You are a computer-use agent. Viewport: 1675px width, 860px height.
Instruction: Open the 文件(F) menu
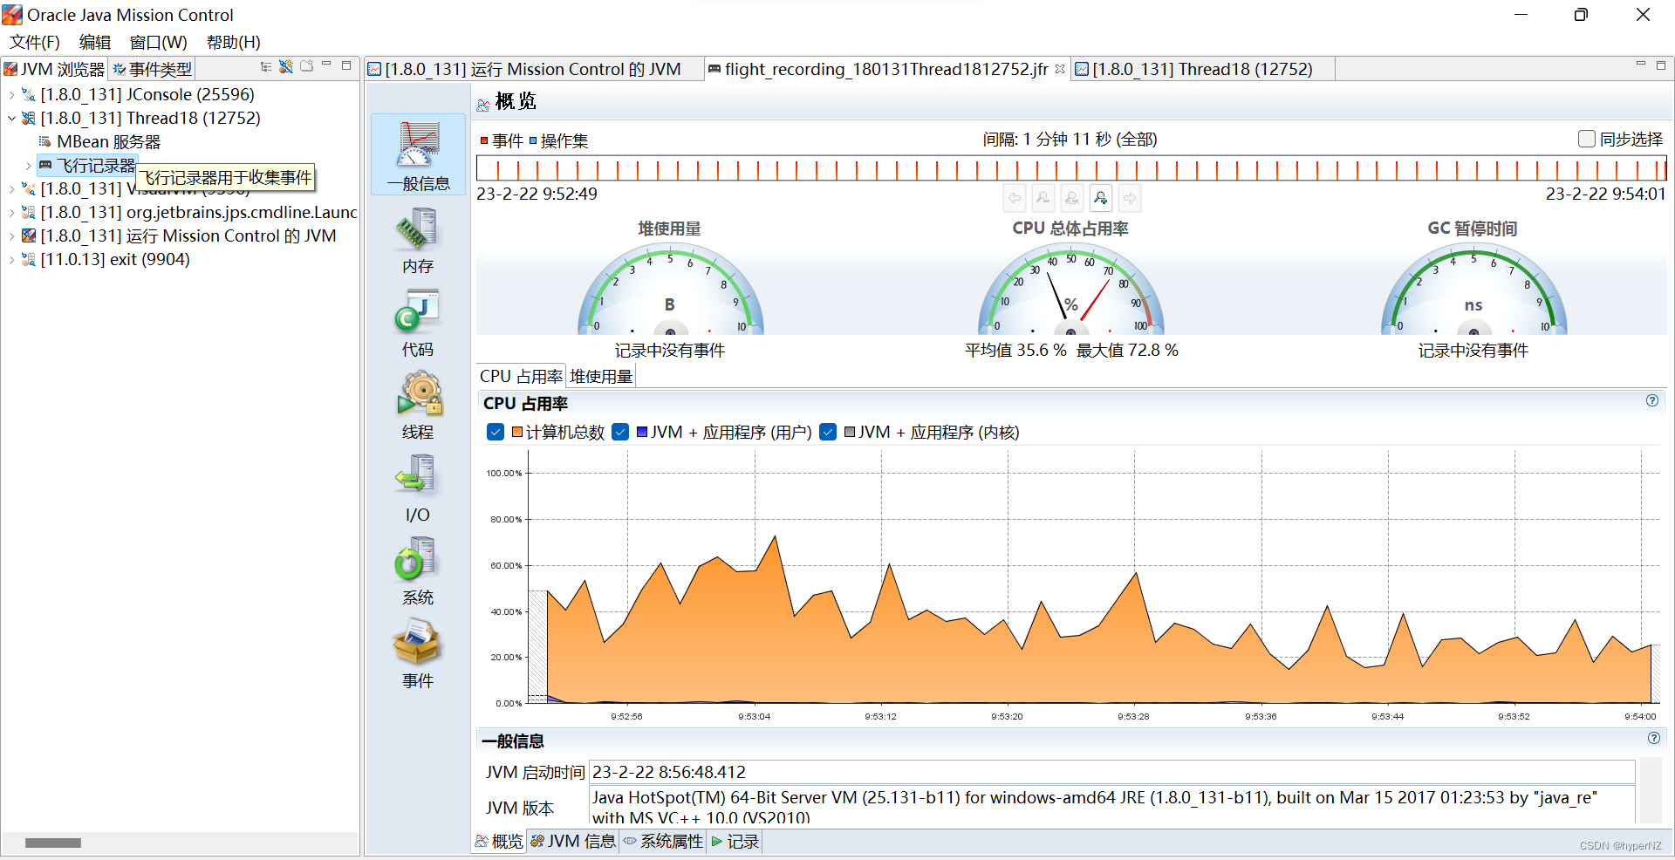(35, 42)
